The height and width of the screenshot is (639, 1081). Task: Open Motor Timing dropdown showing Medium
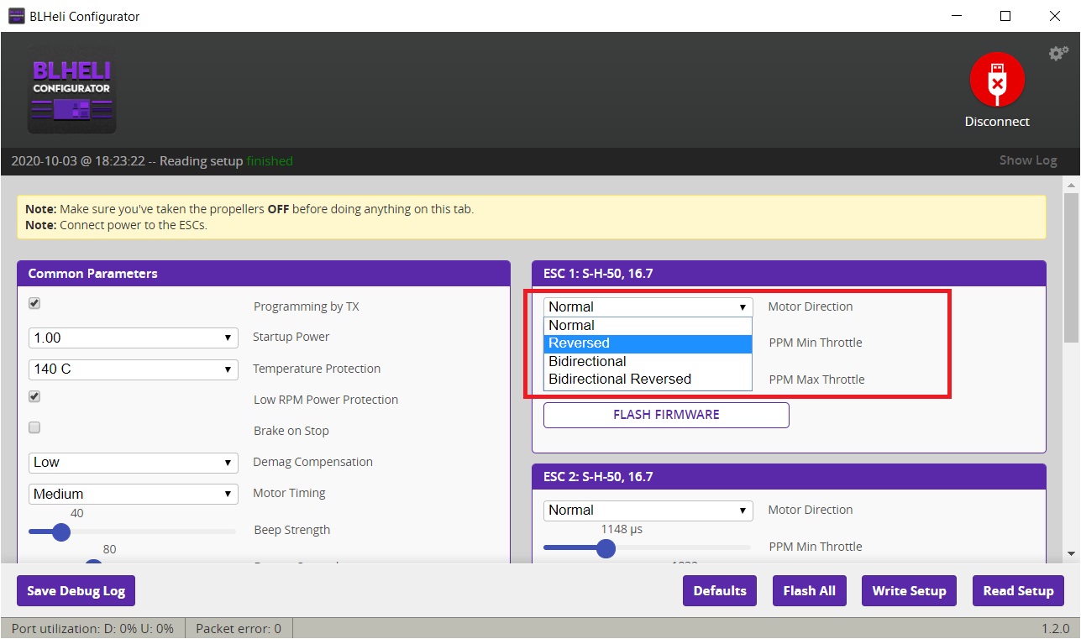pos(134,494)
